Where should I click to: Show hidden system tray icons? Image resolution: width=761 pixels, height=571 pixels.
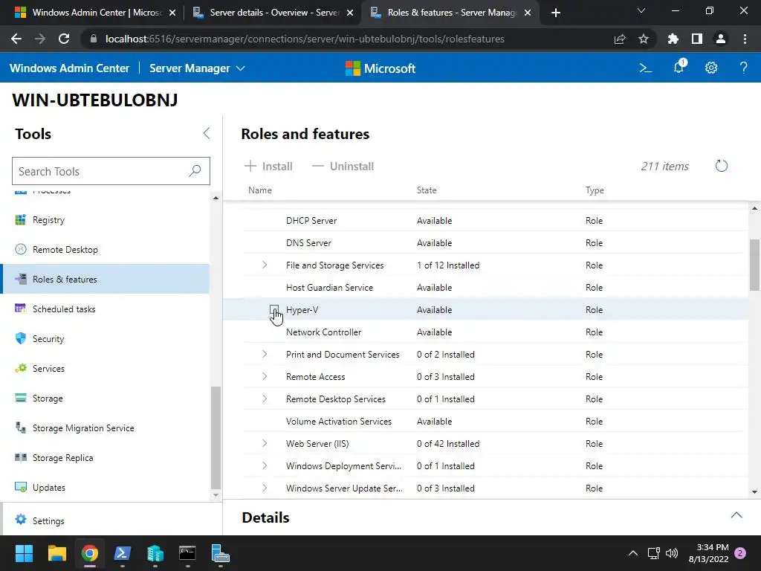[633, 553]
